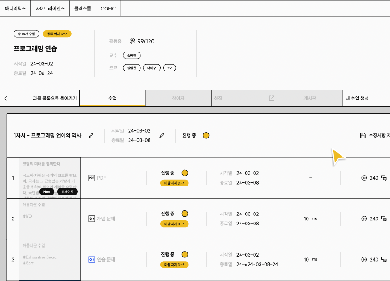Click the save disk icon
The image size is (390, 281).
363,135
